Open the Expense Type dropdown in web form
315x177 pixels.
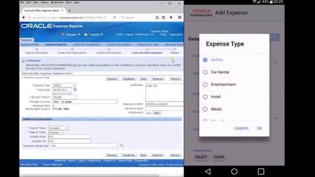coord(64,85)
